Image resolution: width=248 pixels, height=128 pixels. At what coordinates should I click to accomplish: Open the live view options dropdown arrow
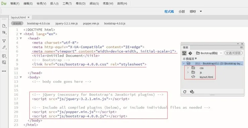click(201, 11)
